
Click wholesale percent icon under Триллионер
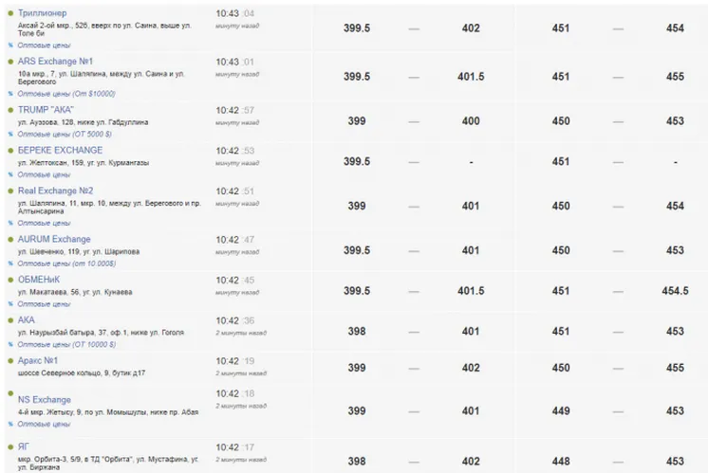pos(10,45)
